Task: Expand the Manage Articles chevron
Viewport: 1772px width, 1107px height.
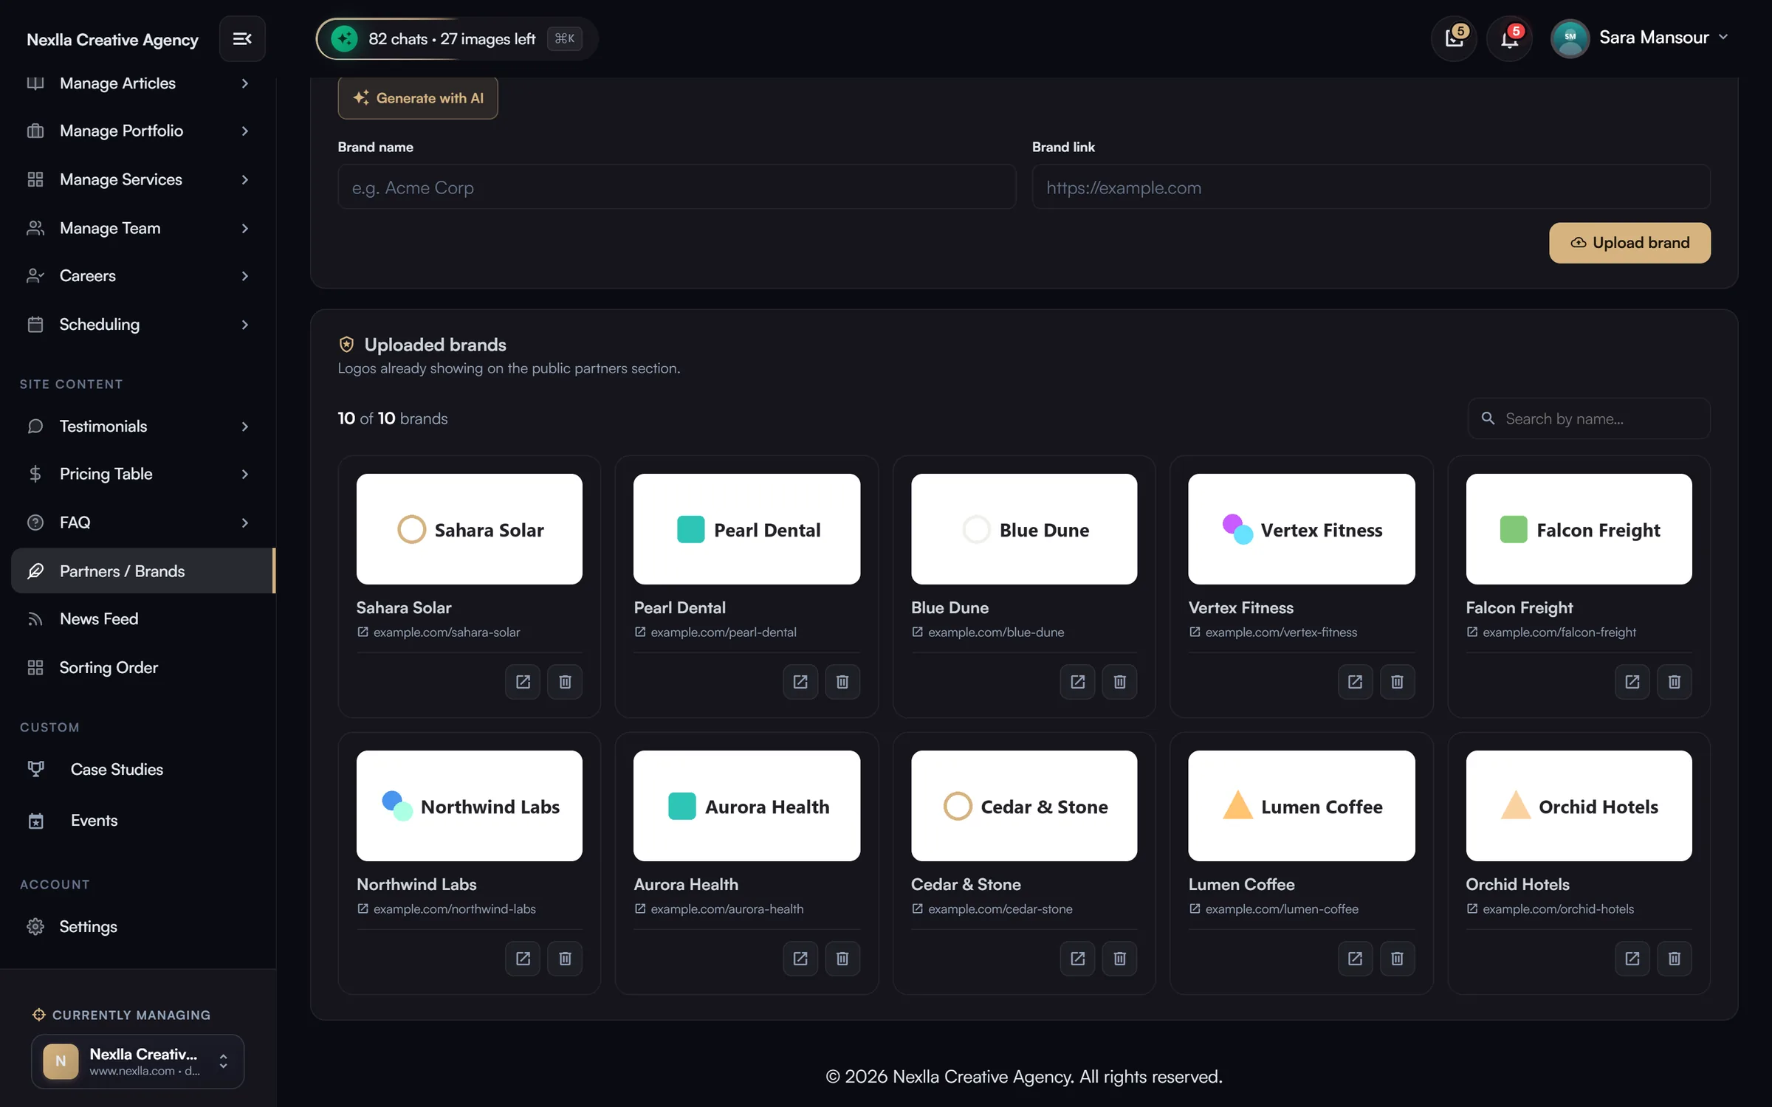Action: point(245,83)
